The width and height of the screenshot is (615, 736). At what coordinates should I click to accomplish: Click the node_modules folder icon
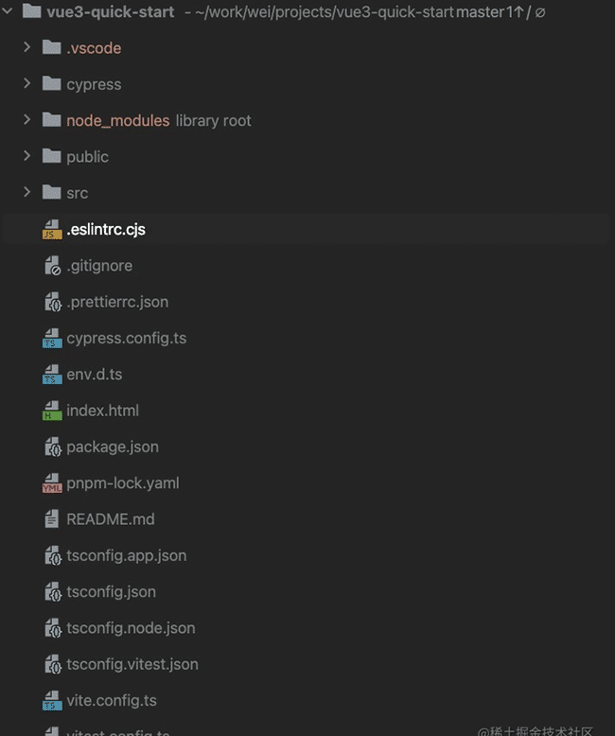click(52, 121)
